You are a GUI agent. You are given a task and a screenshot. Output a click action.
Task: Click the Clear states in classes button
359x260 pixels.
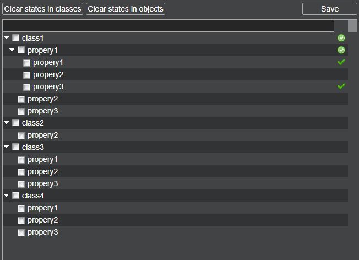pyautogui.click(x=42, y=9)
